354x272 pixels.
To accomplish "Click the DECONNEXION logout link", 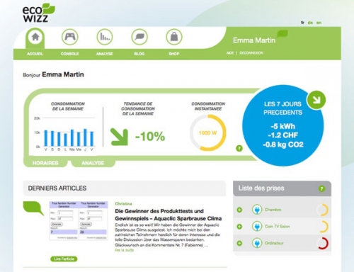I will pos(251,53).
